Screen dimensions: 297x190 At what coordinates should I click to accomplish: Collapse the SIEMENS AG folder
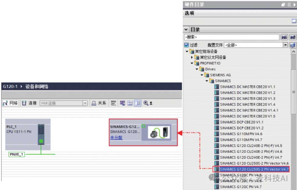tap(202, 75)
